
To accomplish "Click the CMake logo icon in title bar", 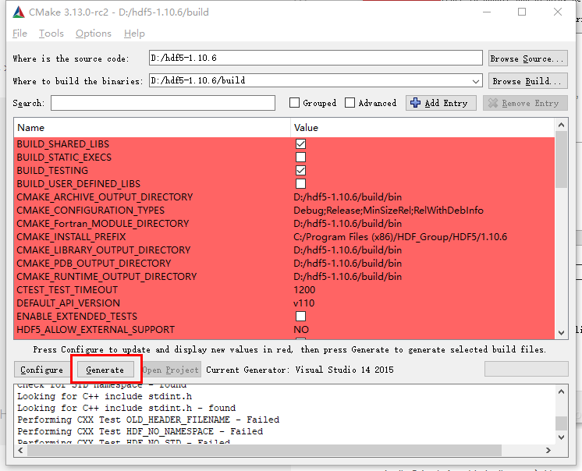I will pos(19,12).
